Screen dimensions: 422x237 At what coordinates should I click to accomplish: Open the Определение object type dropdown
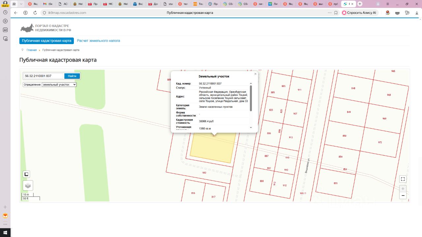click(59, 85)
